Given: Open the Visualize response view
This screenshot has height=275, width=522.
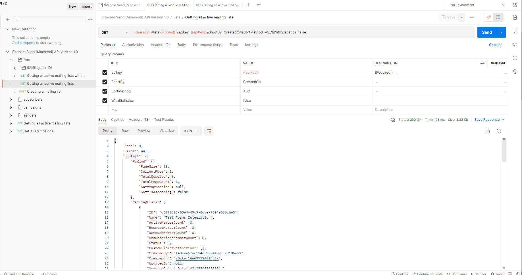Looking at the screenshot, I should pyautogui.click(x=167, y=131).
